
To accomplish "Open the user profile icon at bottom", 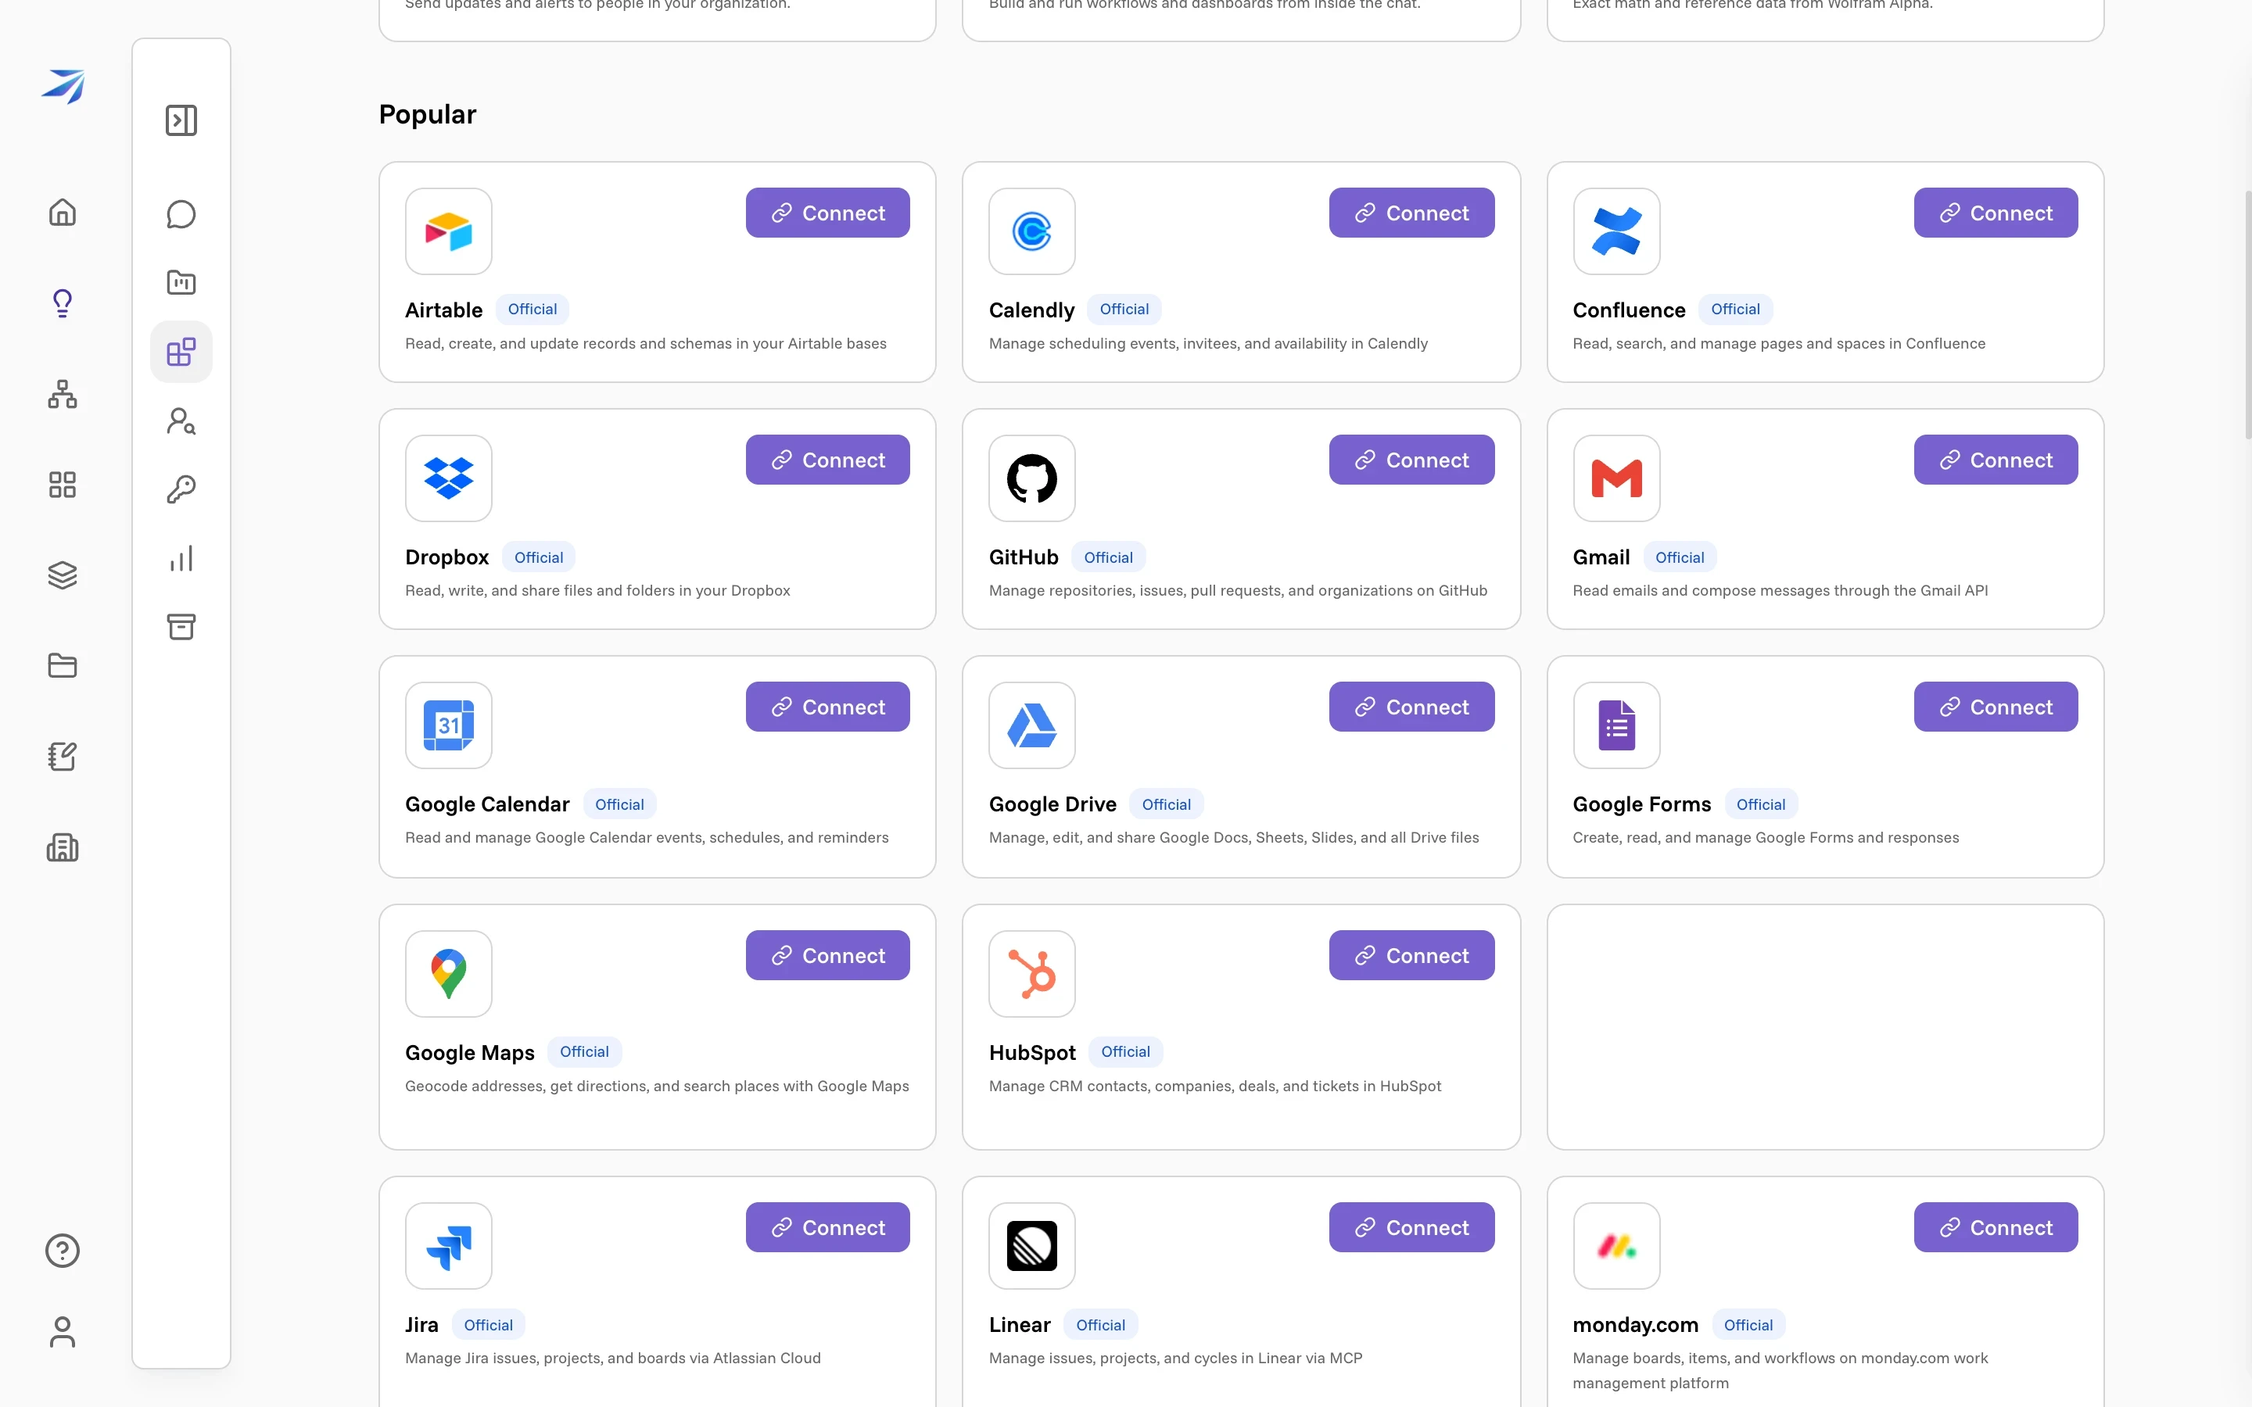I will point(63,1332).
